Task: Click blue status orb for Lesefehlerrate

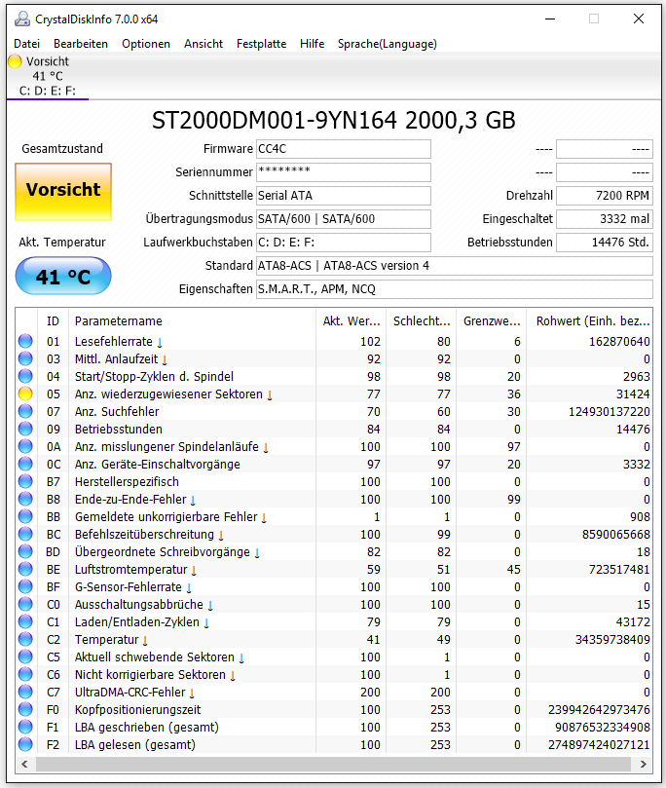Action: pos(25,341)
